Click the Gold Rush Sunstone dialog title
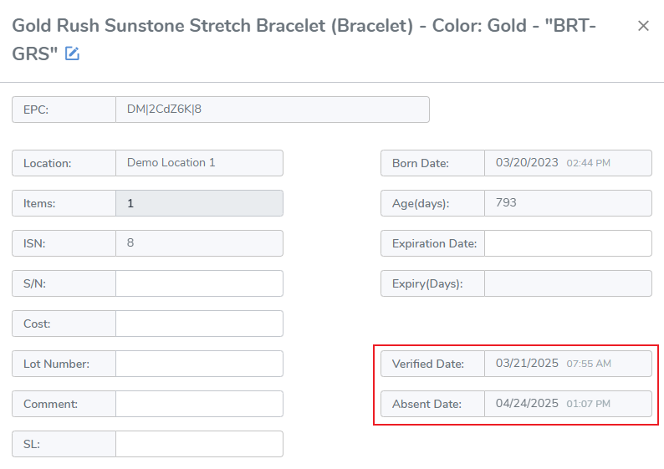 tap(304, 40)
